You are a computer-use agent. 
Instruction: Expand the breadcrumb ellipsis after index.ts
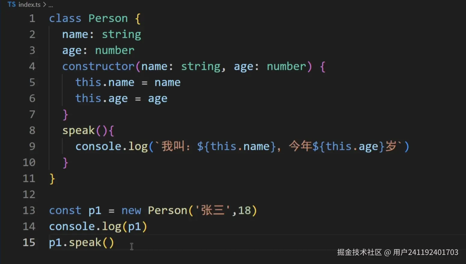pyautogui.click(x=51, y=5)
